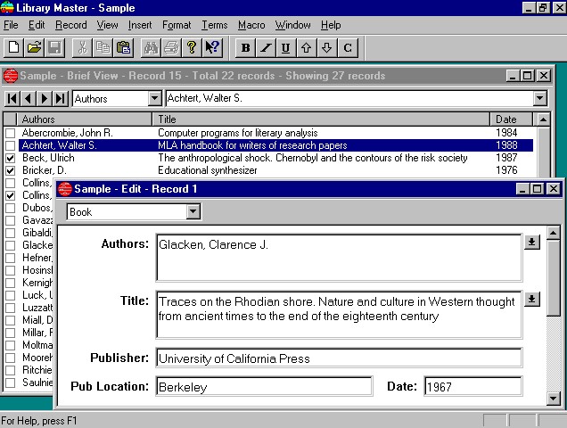Open the Format menu

[x=177, y=25]
